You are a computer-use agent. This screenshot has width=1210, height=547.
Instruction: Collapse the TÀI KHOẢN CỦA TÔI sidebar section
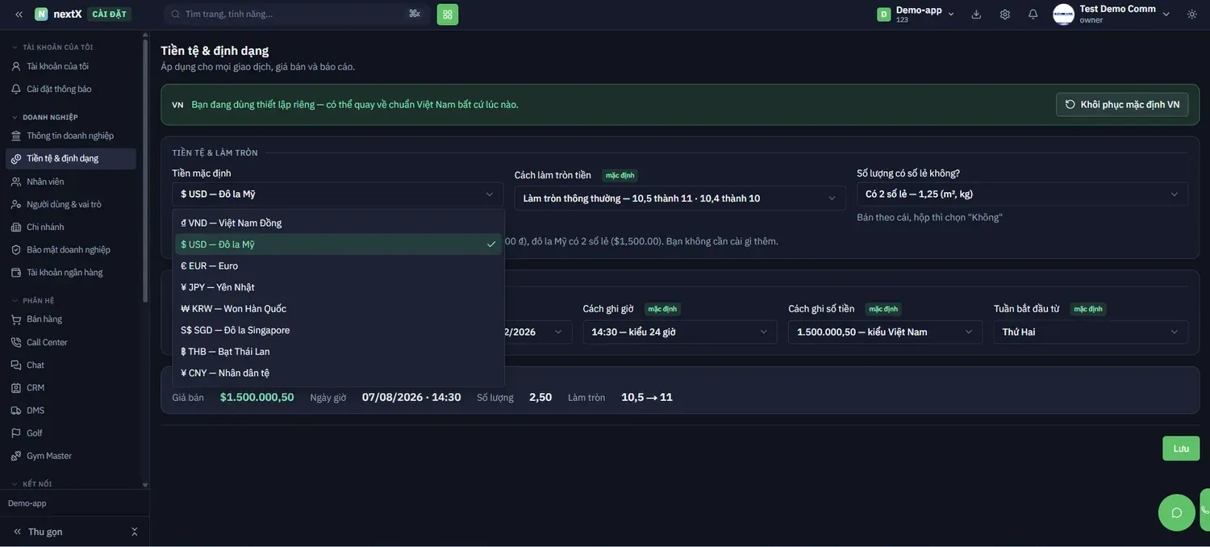(x=53, y=47)
